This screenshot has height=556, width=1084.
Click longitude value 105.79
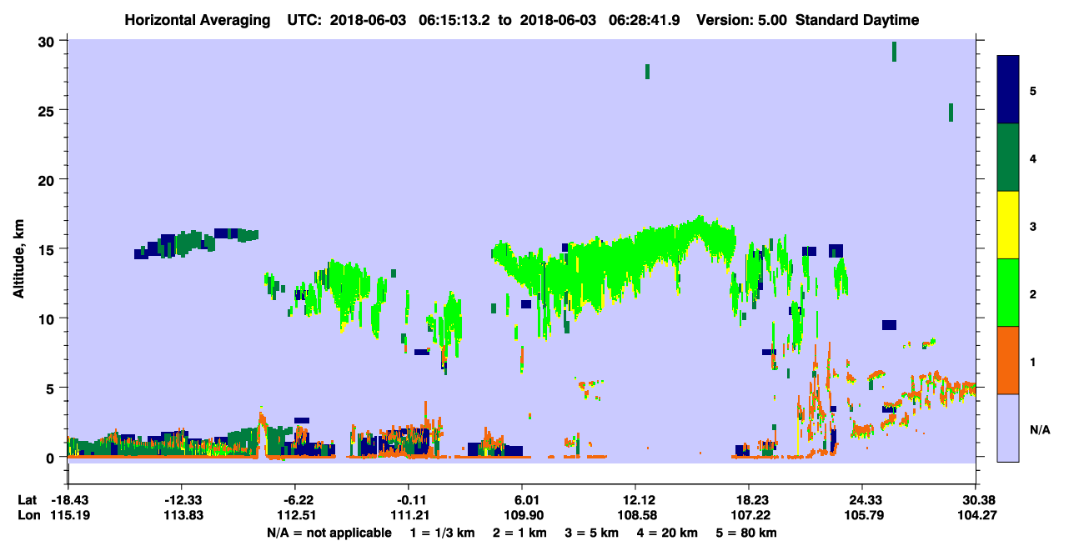pos(862,515)
